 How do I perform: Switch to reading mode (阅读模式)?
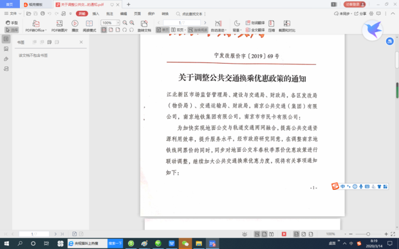pyautogui.click(x=89, y=26)
